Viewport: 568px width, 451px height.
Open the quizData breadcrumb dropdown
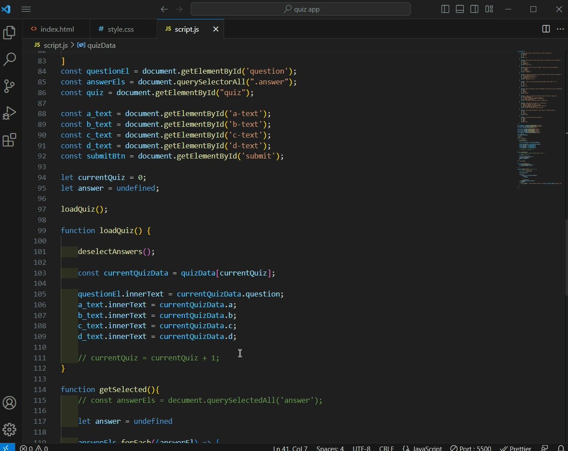coord(101,45)
